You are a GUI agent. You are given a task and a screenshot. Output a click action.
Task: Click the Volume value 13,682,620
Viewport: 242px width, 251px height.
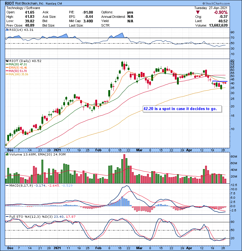(218, 25)
